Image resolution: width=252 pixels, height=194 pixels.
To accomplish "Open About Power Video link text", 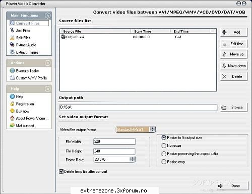I will tap(32, 118).
